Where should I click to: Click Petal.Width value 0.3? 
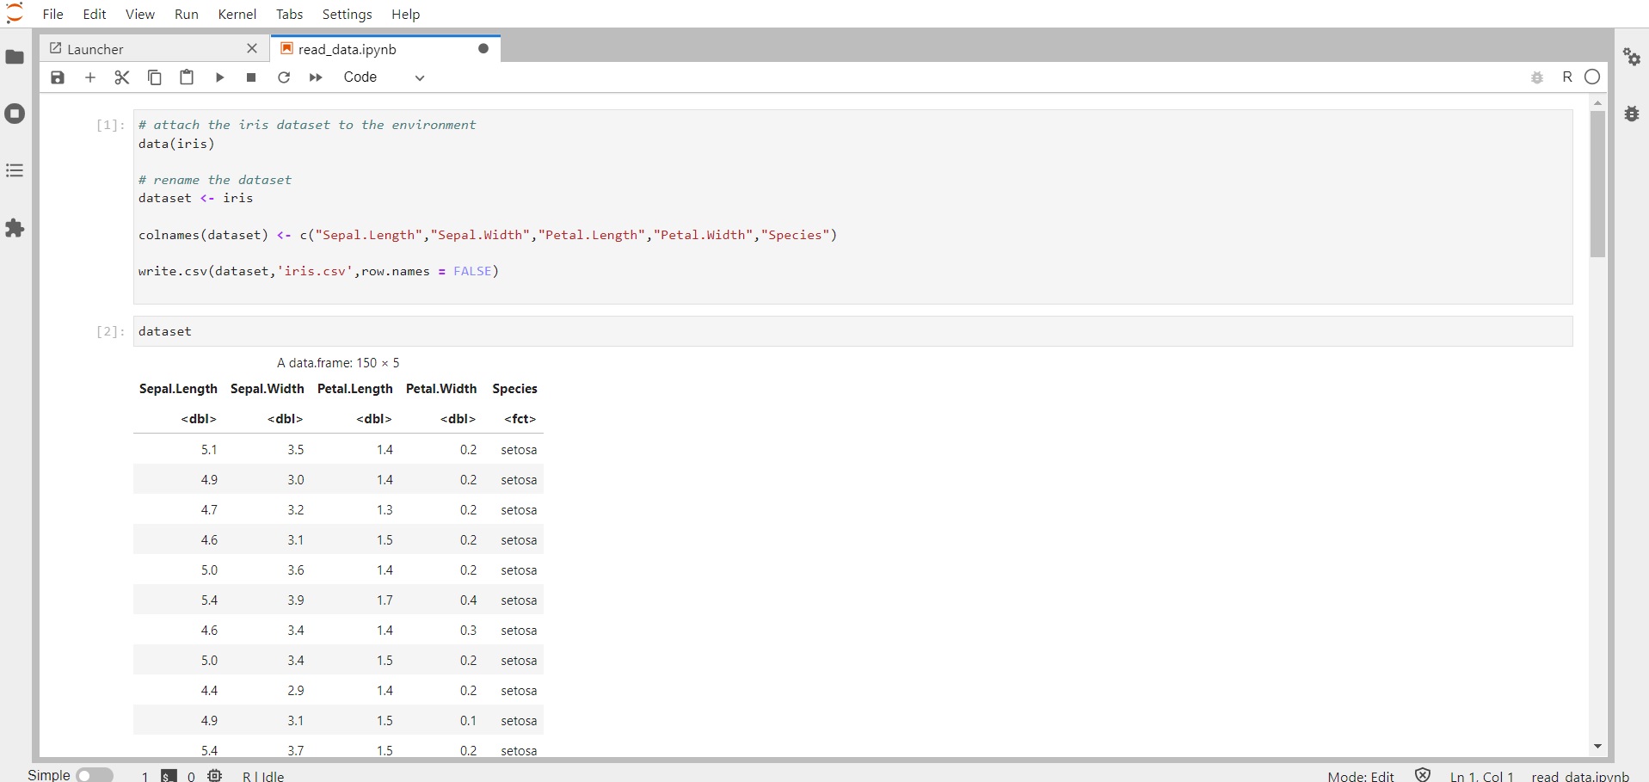tap(468, 631)
